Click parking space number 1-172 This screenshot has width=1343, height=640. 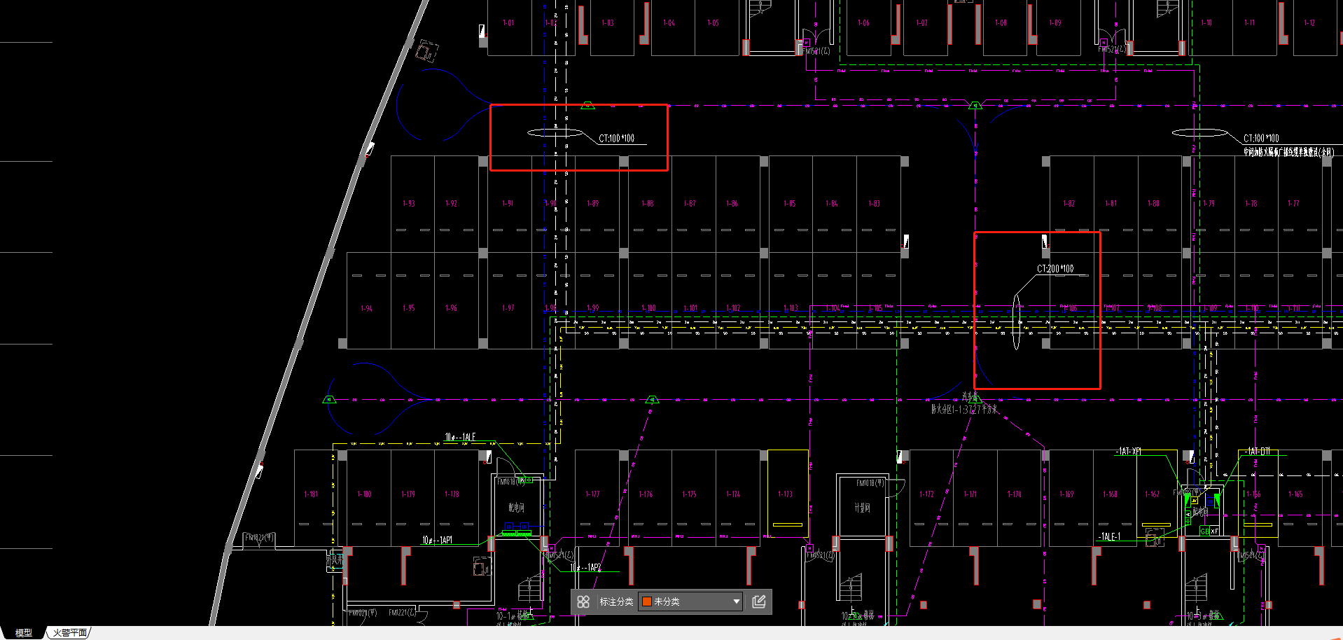[x=926, y=494]
